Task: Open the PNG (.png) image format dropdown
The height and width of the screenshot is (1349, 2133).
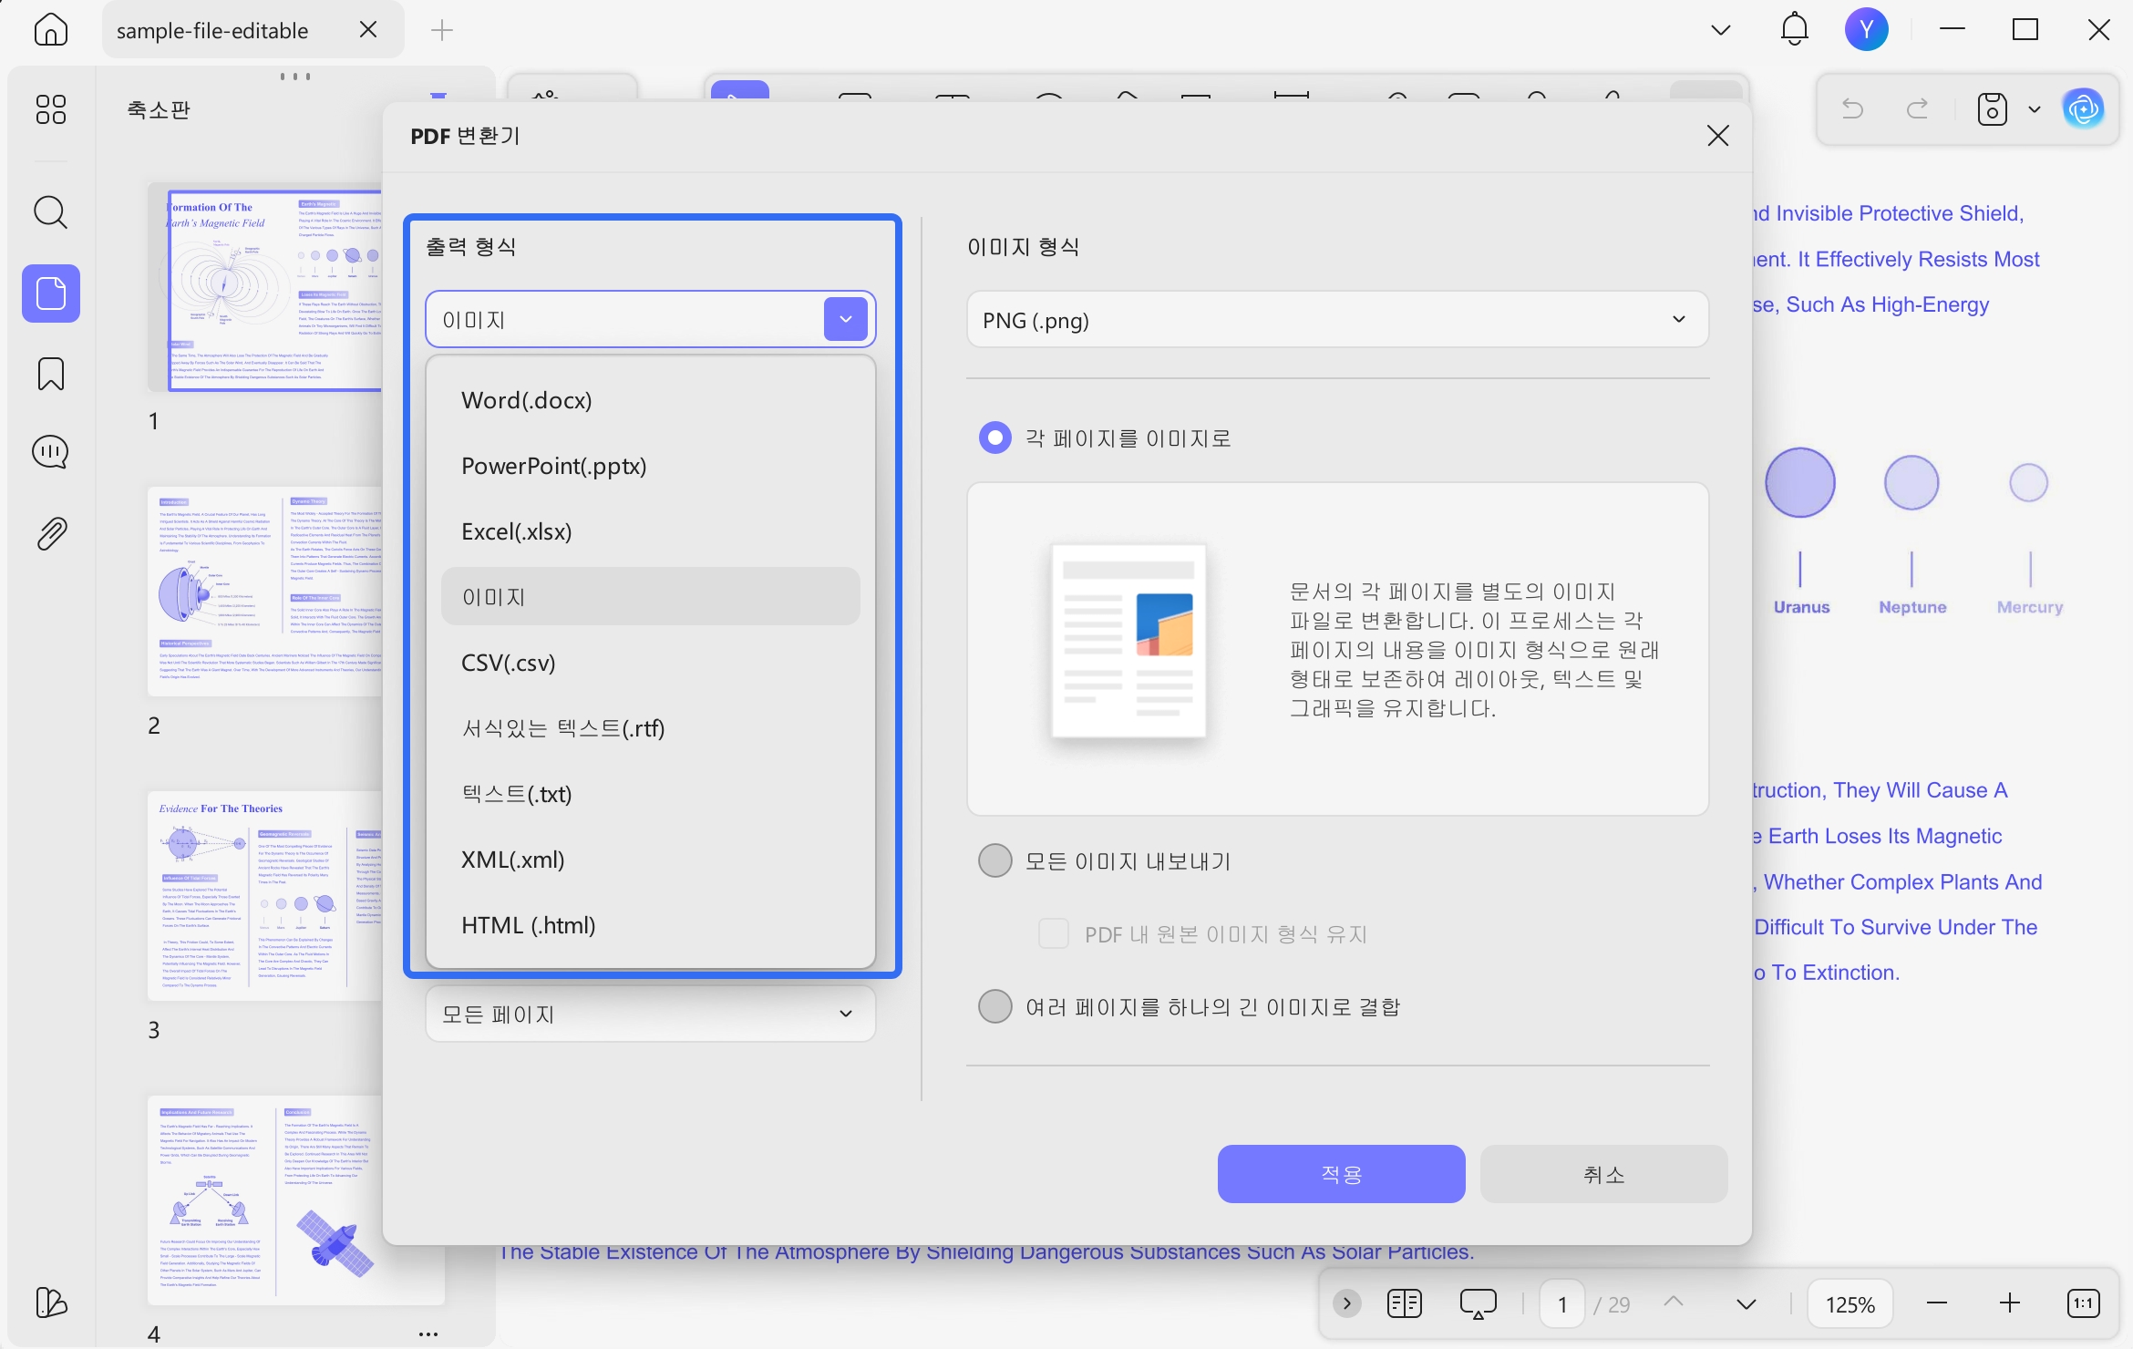Action: [x=1337, y=320]
